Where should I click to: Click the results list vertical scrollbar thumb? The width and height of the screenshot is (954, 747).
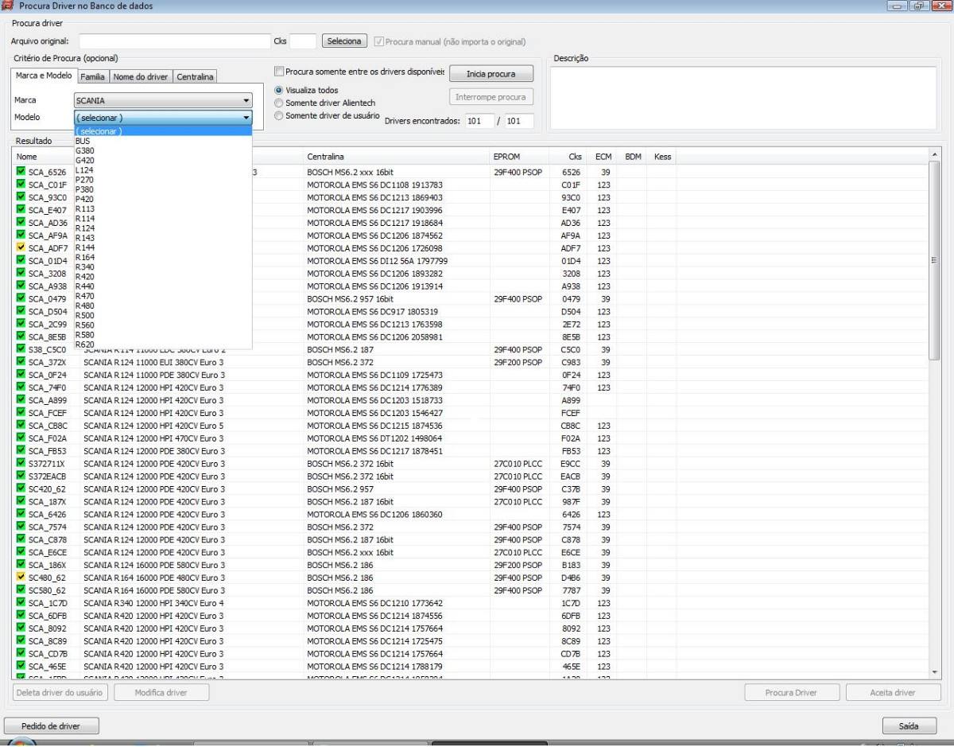pos(934,263)
